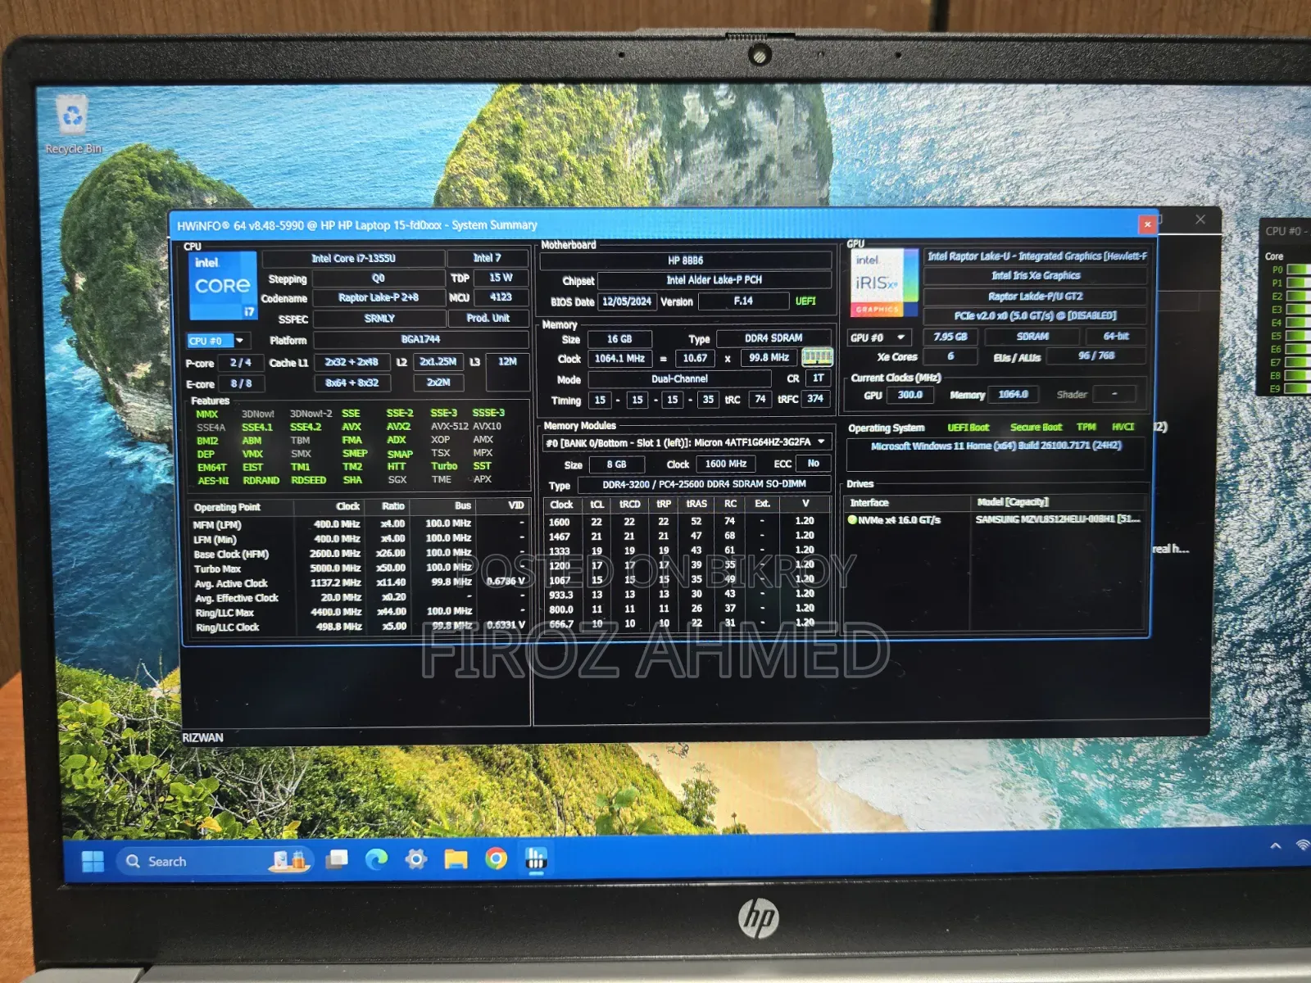1311x983 pixels.
Task: Click the ECC value No
Action: pos(814,464)
